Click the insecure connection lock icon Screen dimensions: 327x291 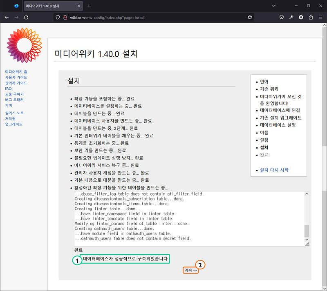coord(65,18)
